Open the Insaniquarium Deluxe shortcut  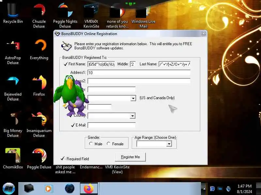[x=39, y=125]
